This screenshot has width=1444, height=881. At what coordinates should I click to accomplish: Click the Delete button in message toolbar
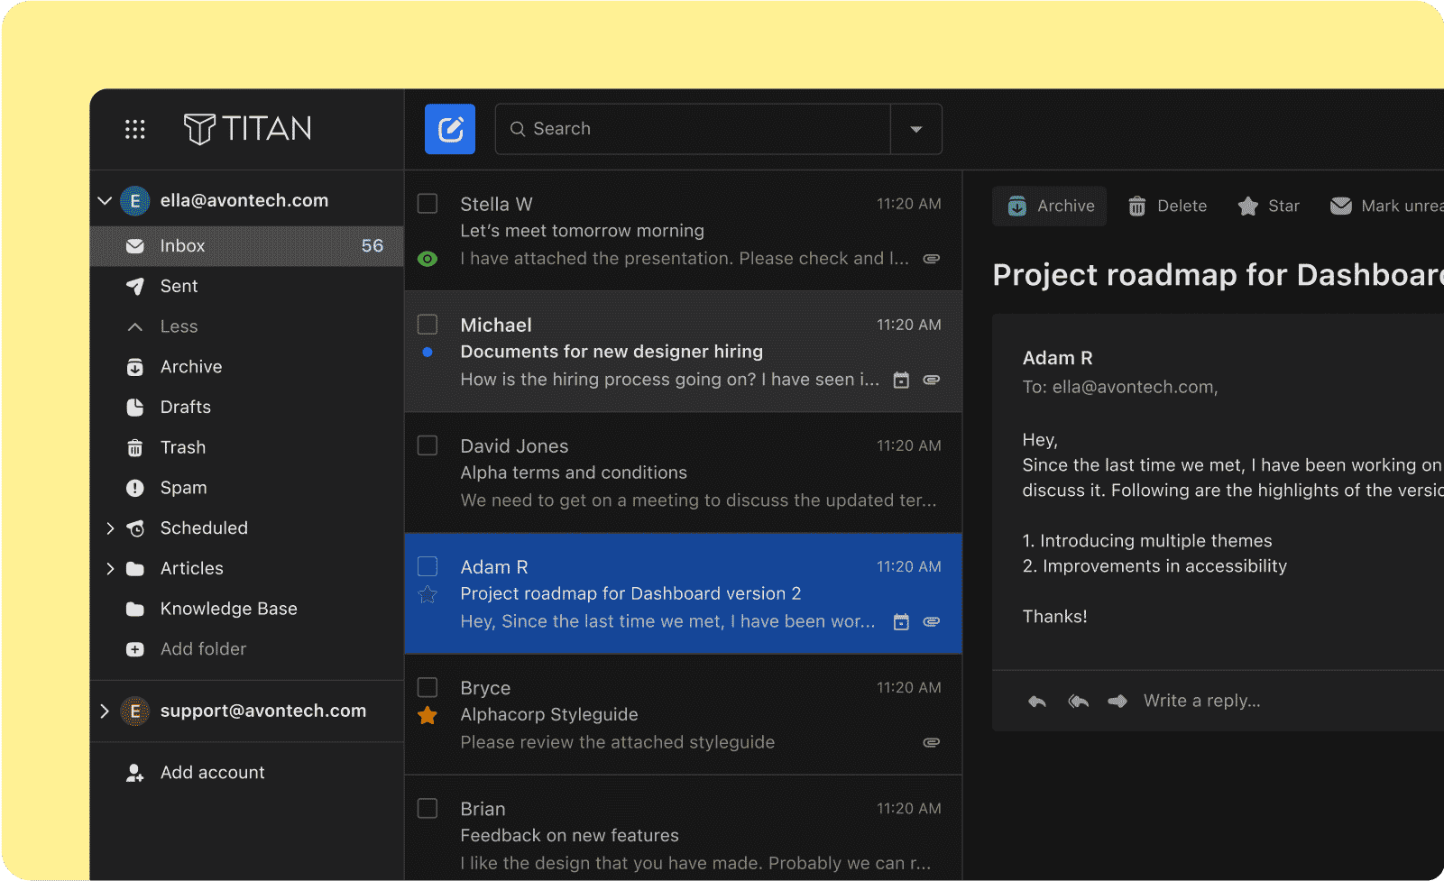(1167, 206)
